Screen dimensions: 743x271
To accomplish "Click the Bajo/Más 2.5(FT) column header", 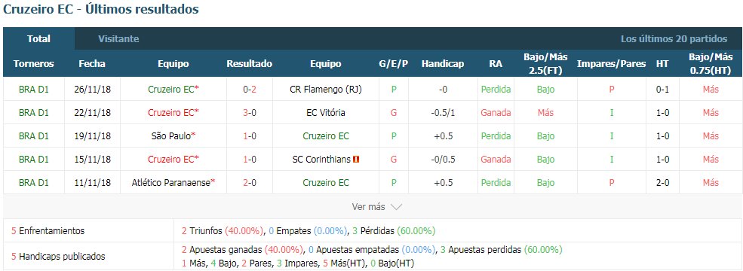I will pos(545,64).
